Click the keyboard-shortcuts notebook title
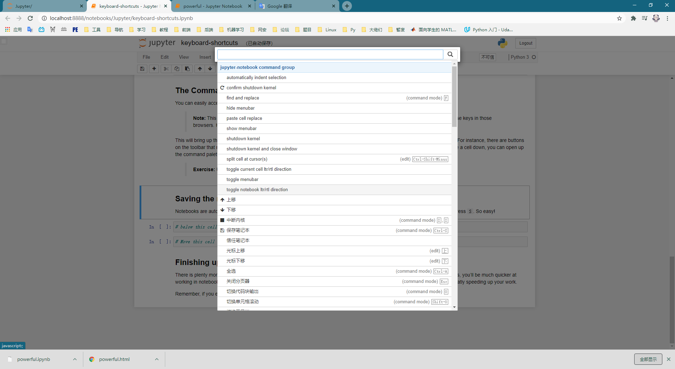The height and width of the screenshot is (369, 675). pyautogui.click(x=210, y=43)
